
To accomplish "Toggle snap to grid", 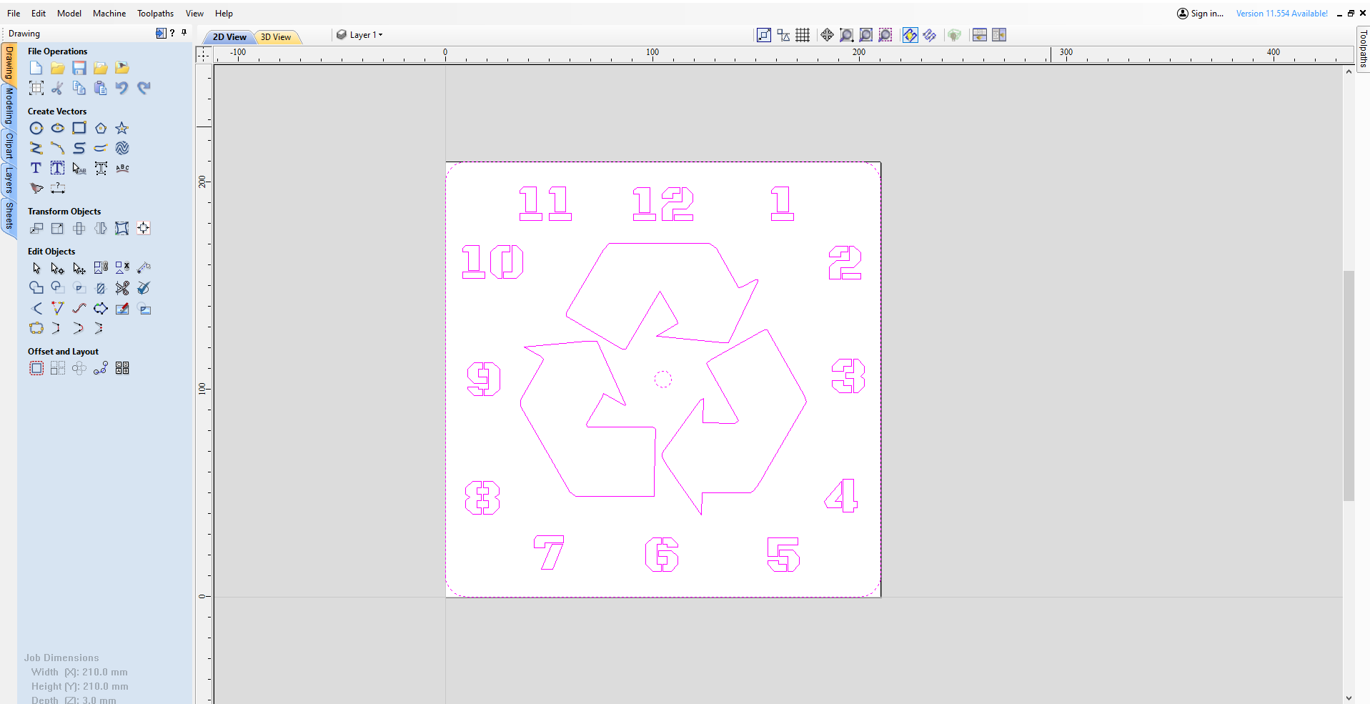I will point(803,35).
